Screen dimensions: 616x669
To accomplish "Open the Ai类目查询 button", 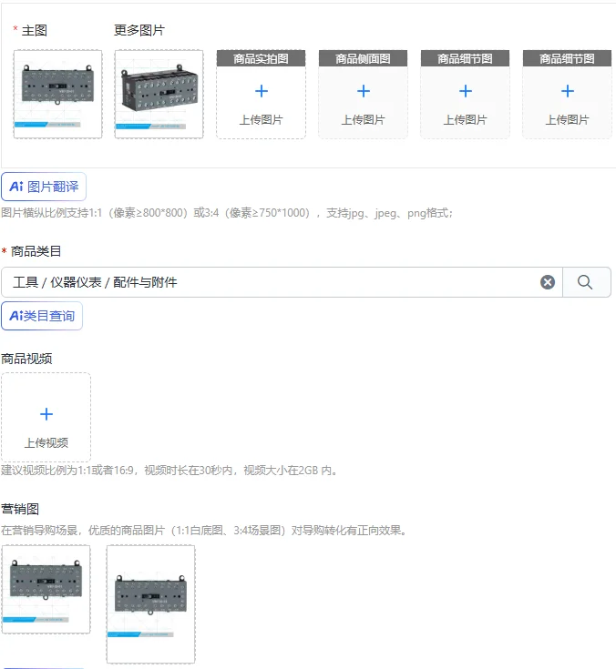I will click(x=42, y=316).
